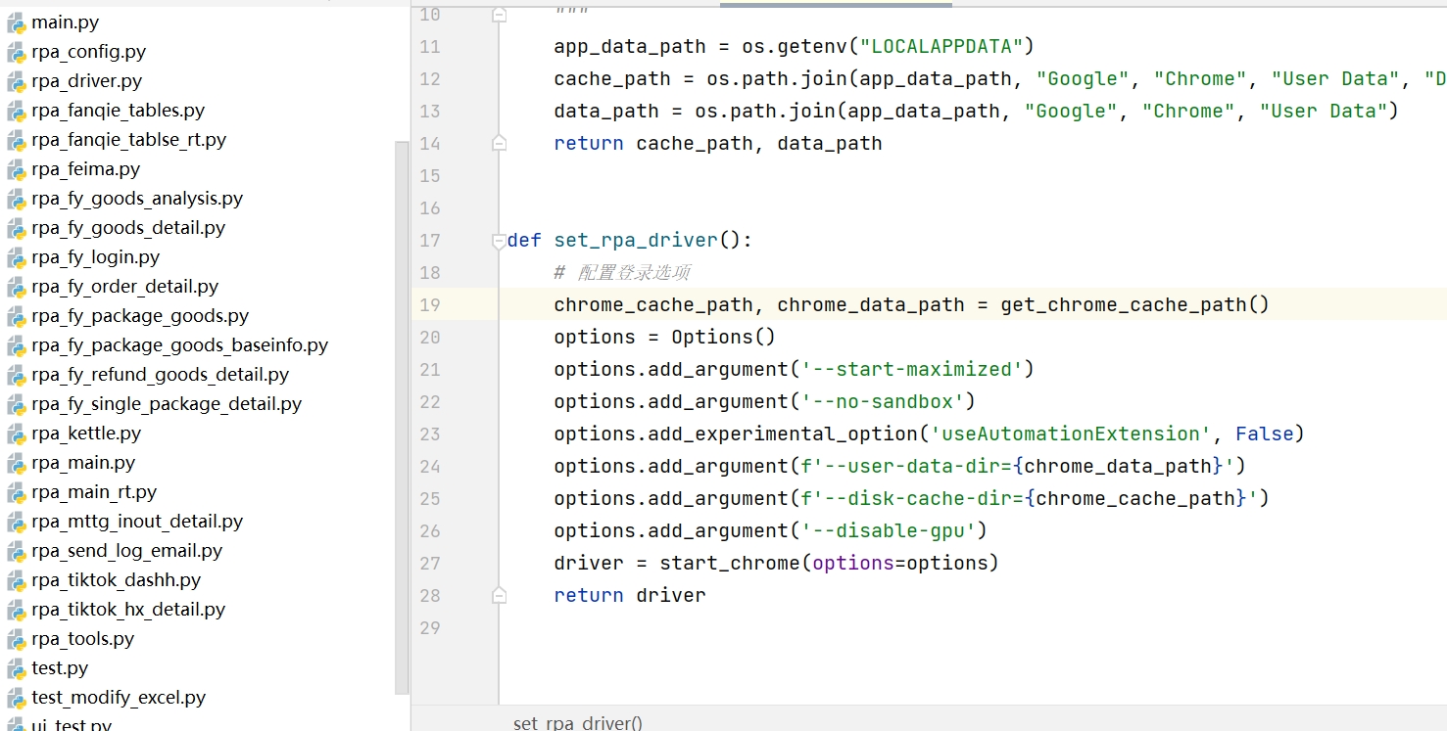Click "LOCALAPPDATA" string on line 11

click(x=941, y=46)
